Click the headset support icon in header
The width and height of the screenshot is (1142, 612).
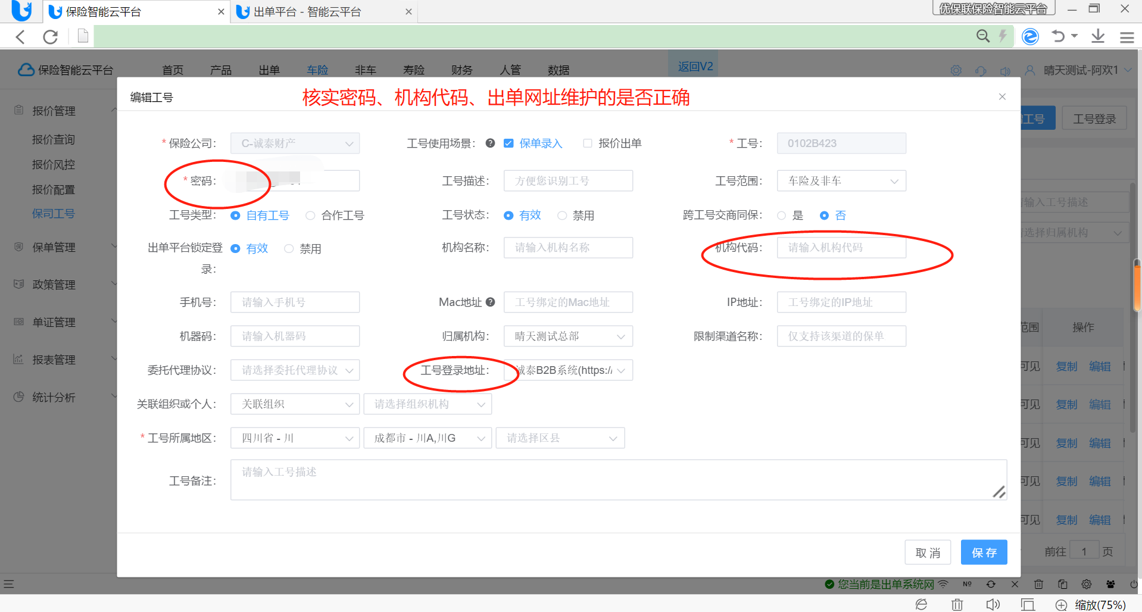tap(981, 70)
